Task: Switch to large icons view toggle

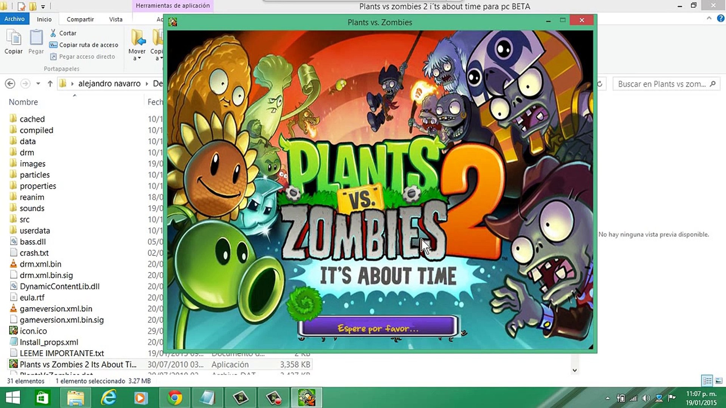Action: (719, 380)
